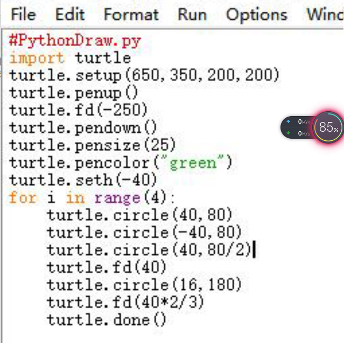Click the indented turtle.fd(40) line
Image resolution: width=344 pixels, height=343 pixels.
click(107, 268)
